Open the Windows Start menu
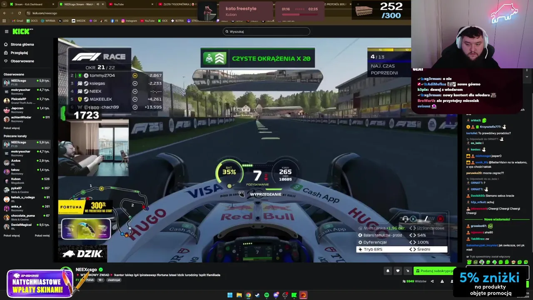 click(x=230, y=295)
